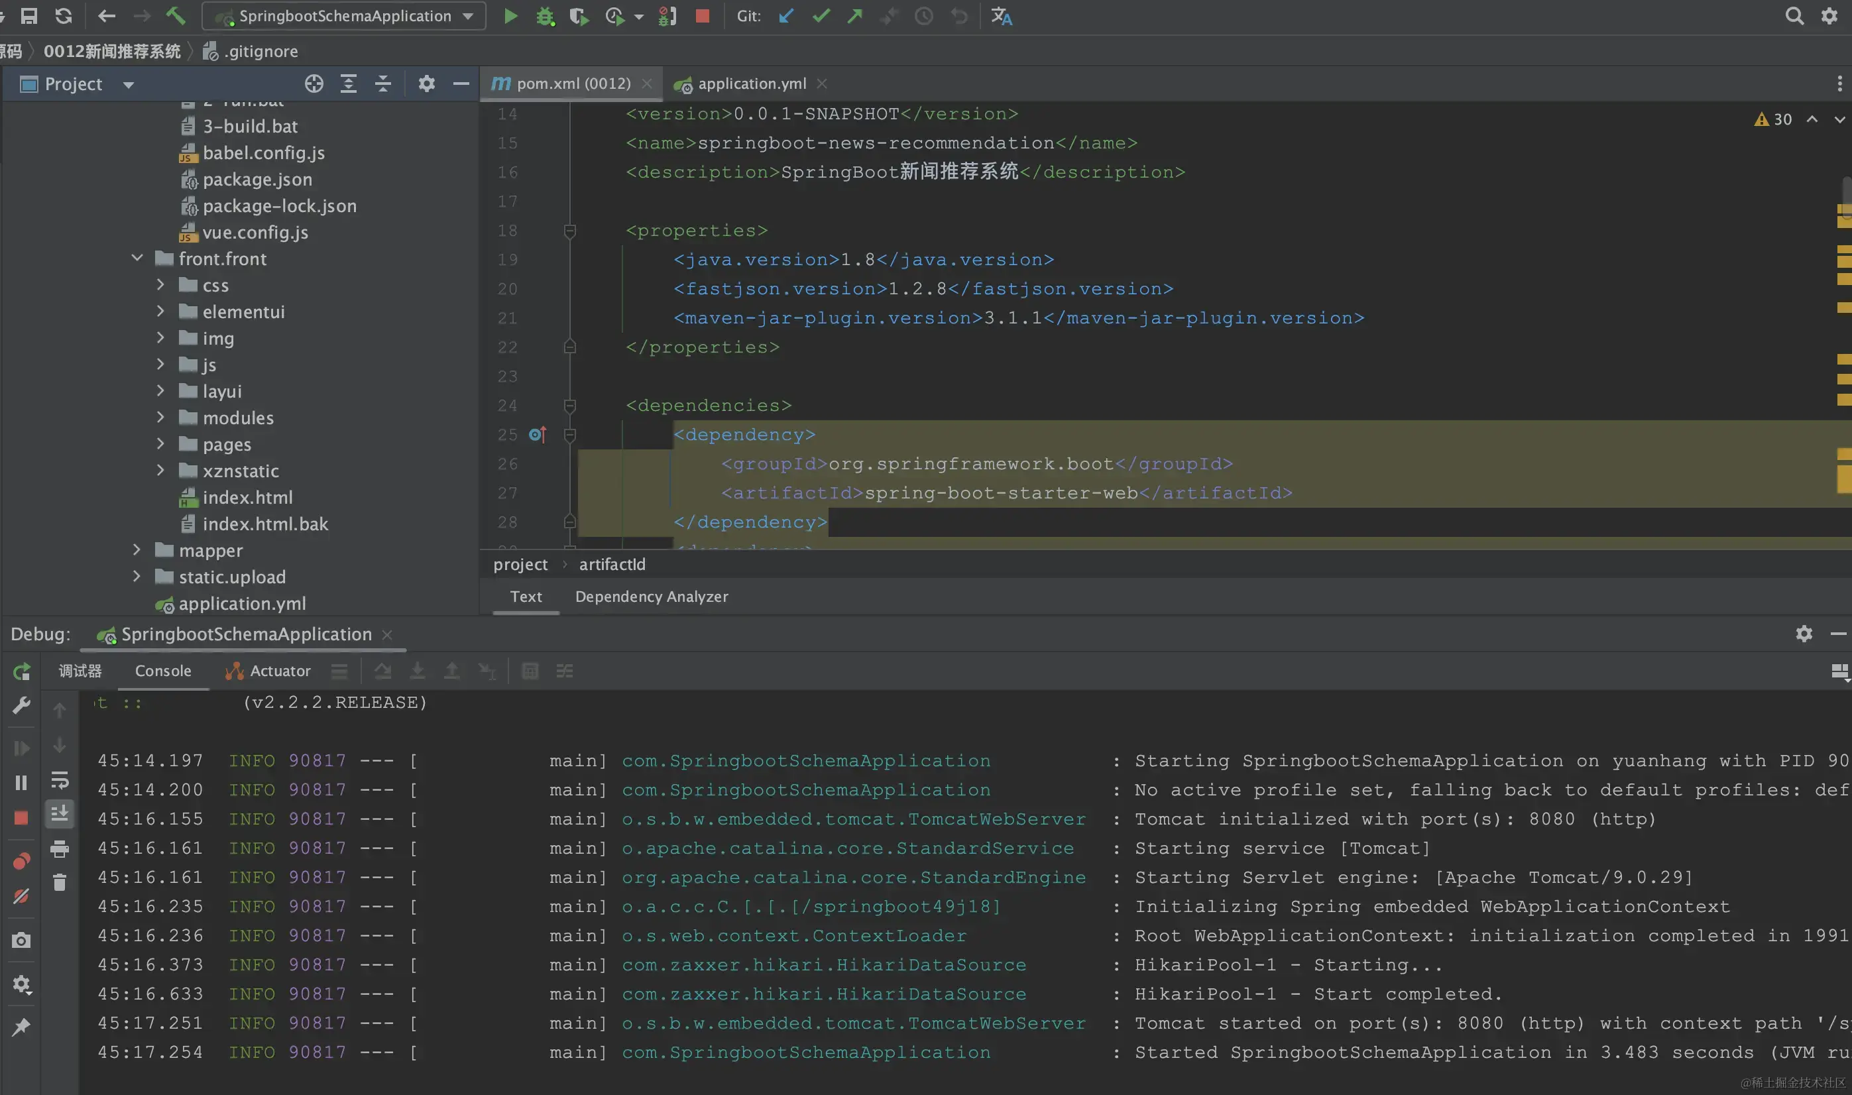Toggle scroll to end of console

click(x=60, y=813)
